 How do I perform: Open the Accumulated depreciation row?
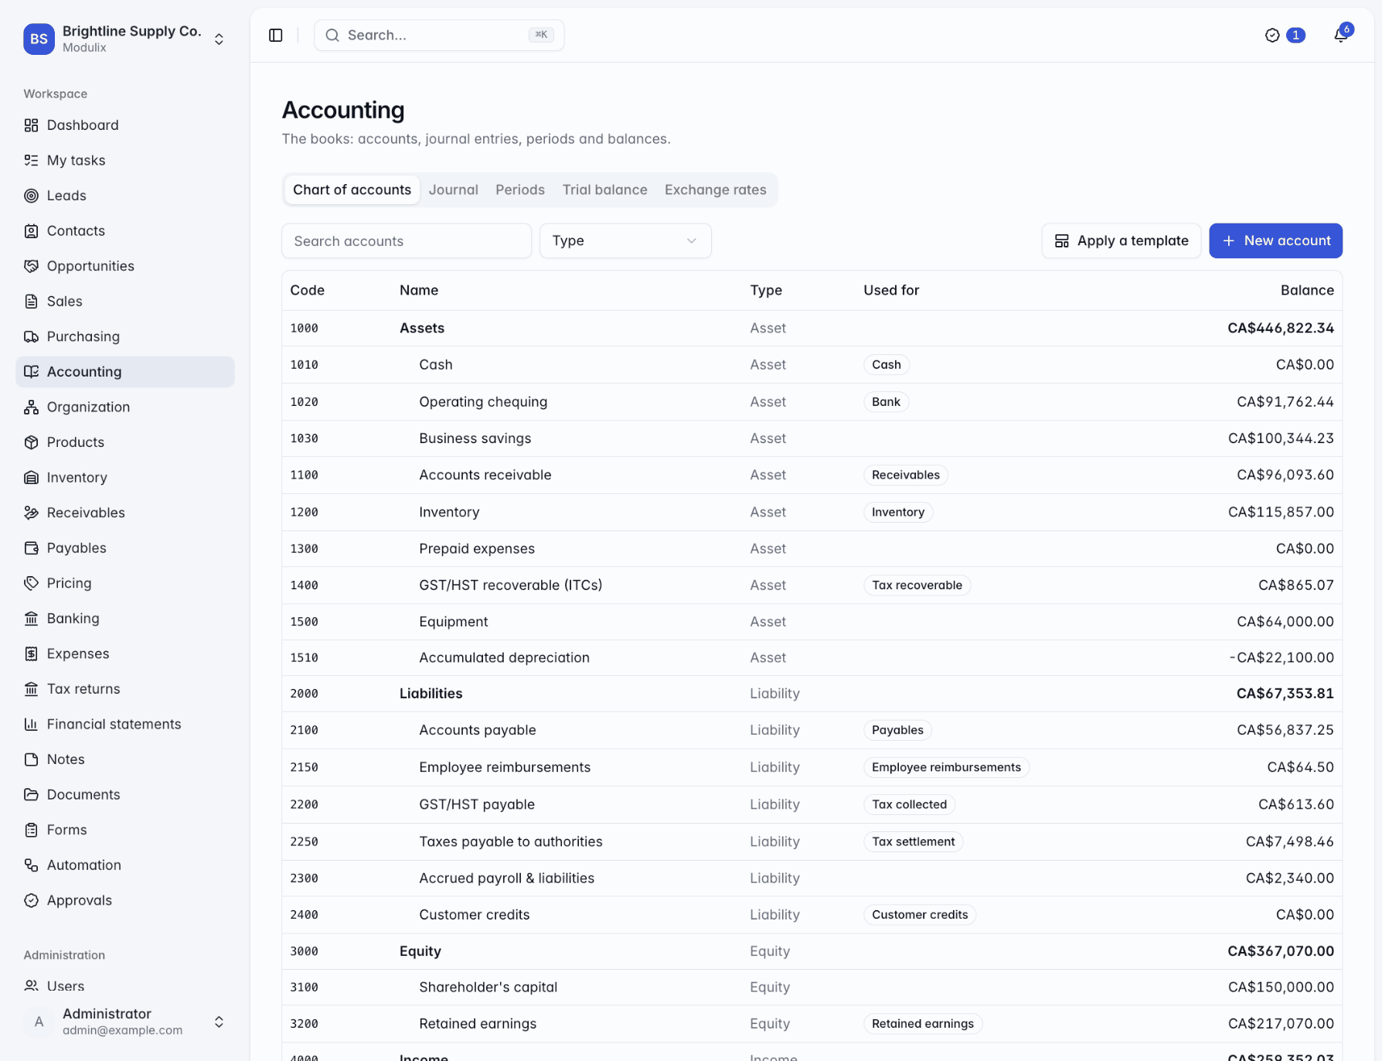[812, 657]
